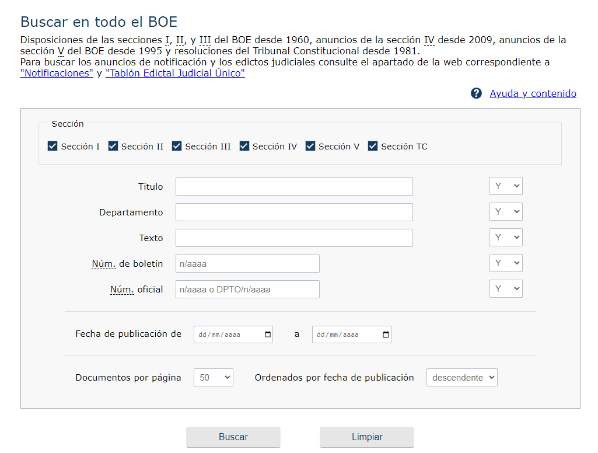Uncheck the Sección II checkbox
This screenshot has height=453, width=598.
click(113, 146)
